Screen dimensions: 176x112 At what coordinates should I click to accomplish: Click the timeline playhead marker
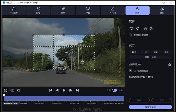[4, 95]
